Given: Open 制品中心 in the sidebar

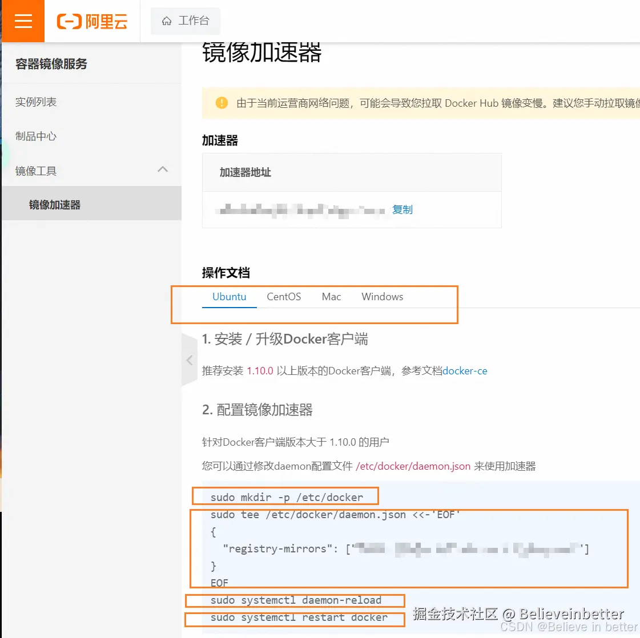Looking at the screenshot, I should tap(36, 136).
